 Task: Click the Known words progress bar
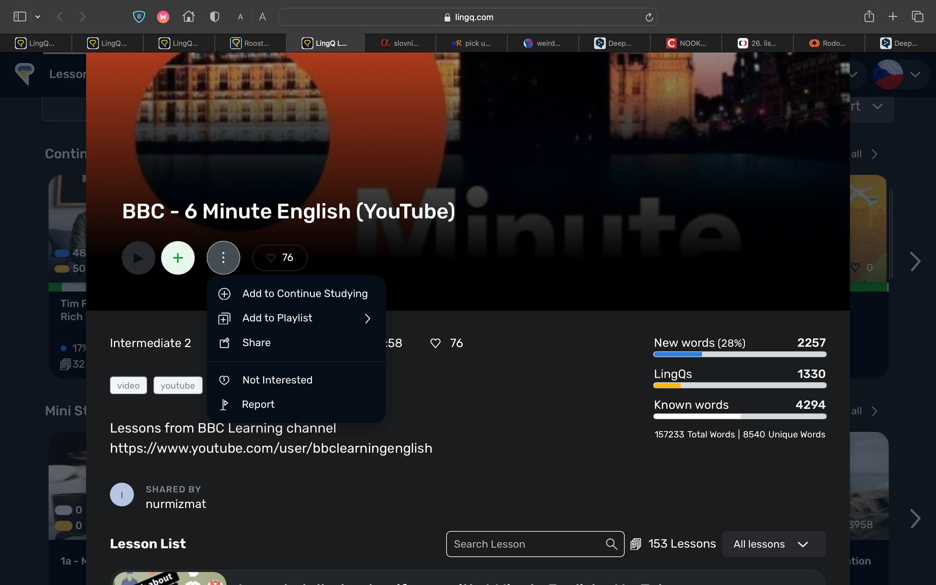(740, 416)
